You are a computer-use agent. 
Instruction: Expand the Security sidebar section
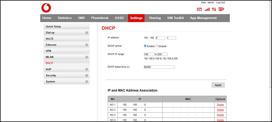[x=66, y=75]
